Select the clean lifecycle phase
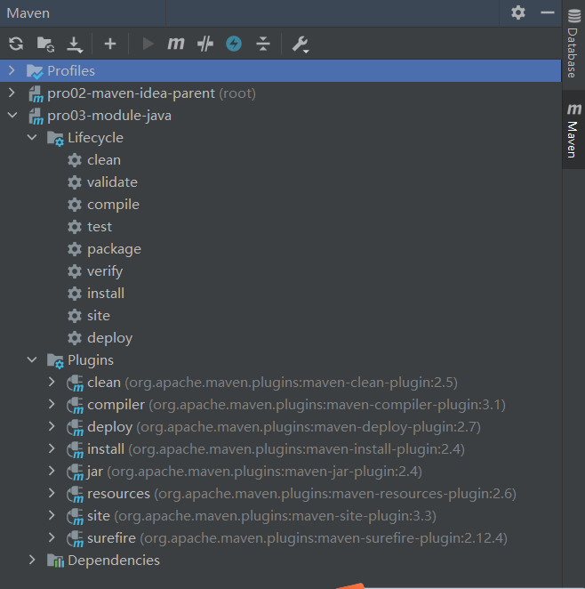Image resolution: width=585 pixels, height=589 pixels. (104, 160)
